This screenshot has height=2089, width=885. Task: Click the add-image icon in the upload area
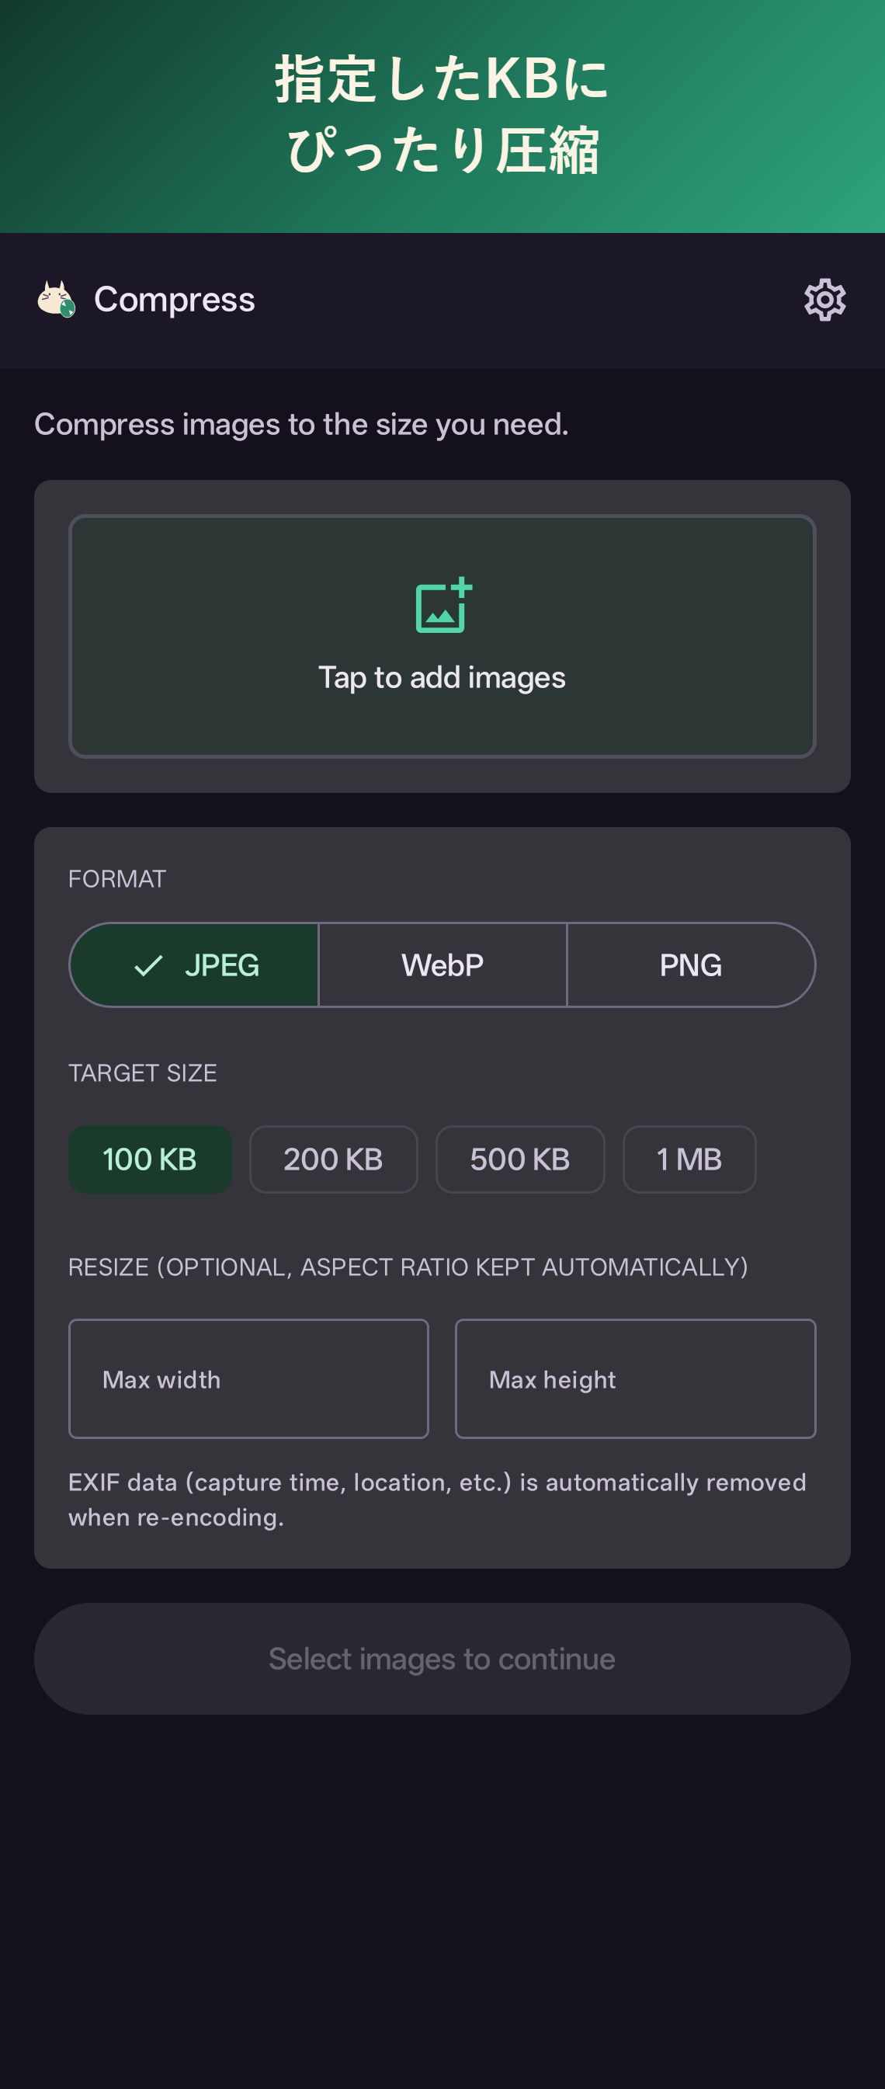pos(443,605)
